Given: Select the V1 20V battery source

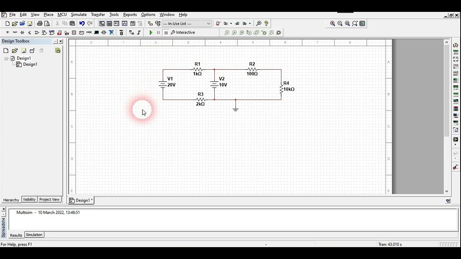Looking at the screenshot, I should [x=163, y=85].
